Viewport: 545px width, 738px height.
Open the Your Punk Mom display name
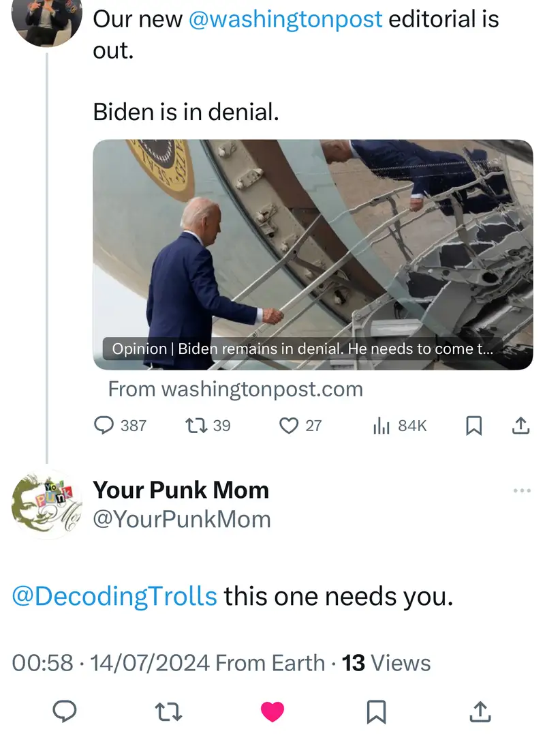pyautogui.click(x=181, y=490)
